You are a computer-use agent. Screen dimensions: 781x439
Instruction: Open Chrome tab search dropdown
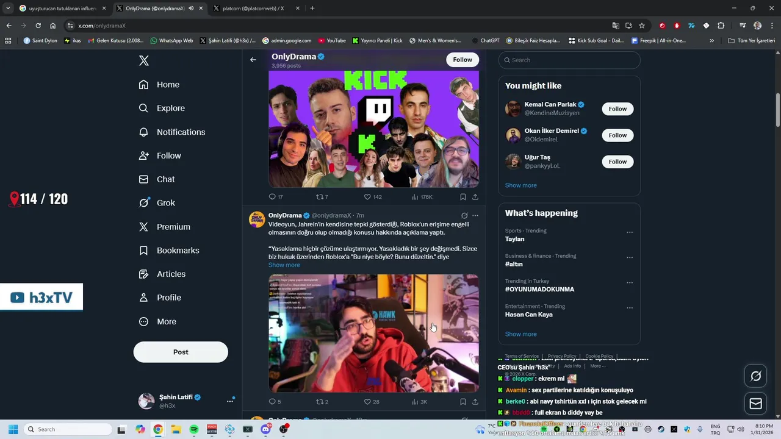8,9
